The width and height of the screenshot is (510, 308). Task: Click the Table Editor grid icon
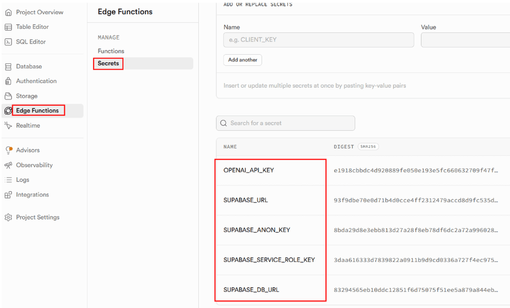tap(8, 27)
